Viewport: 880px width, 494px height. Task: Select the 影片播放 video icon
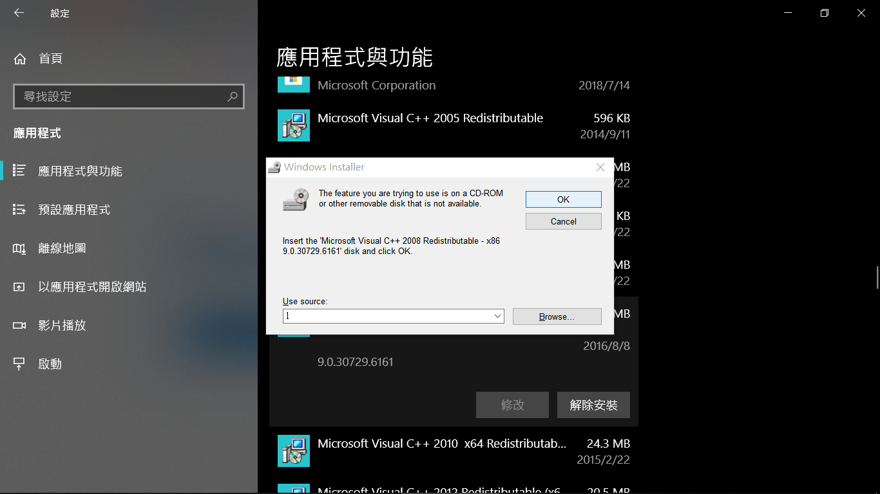(19, 325)
